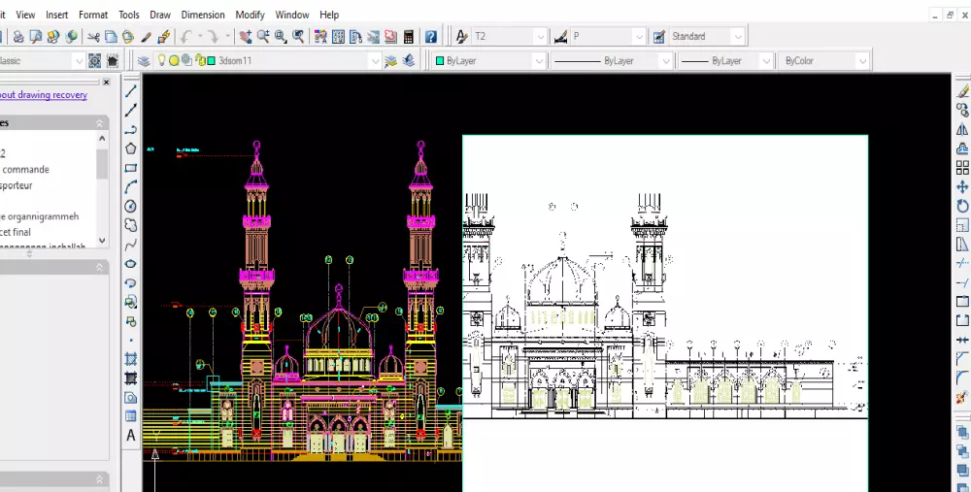Toggle the layer on/off lightbulb icon
The height and width of the screenshot is (492, 971).
pos(162,61)
